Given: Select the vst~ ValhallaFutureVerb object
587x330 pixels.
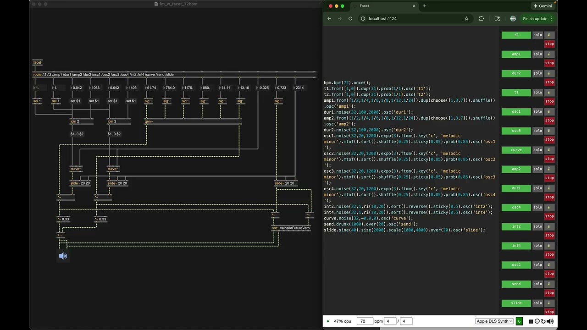Looking at the screenshot, I should click(291, 228).
